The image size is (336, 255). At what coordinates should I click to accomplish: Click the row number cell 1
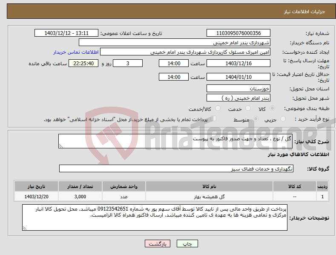322,197
